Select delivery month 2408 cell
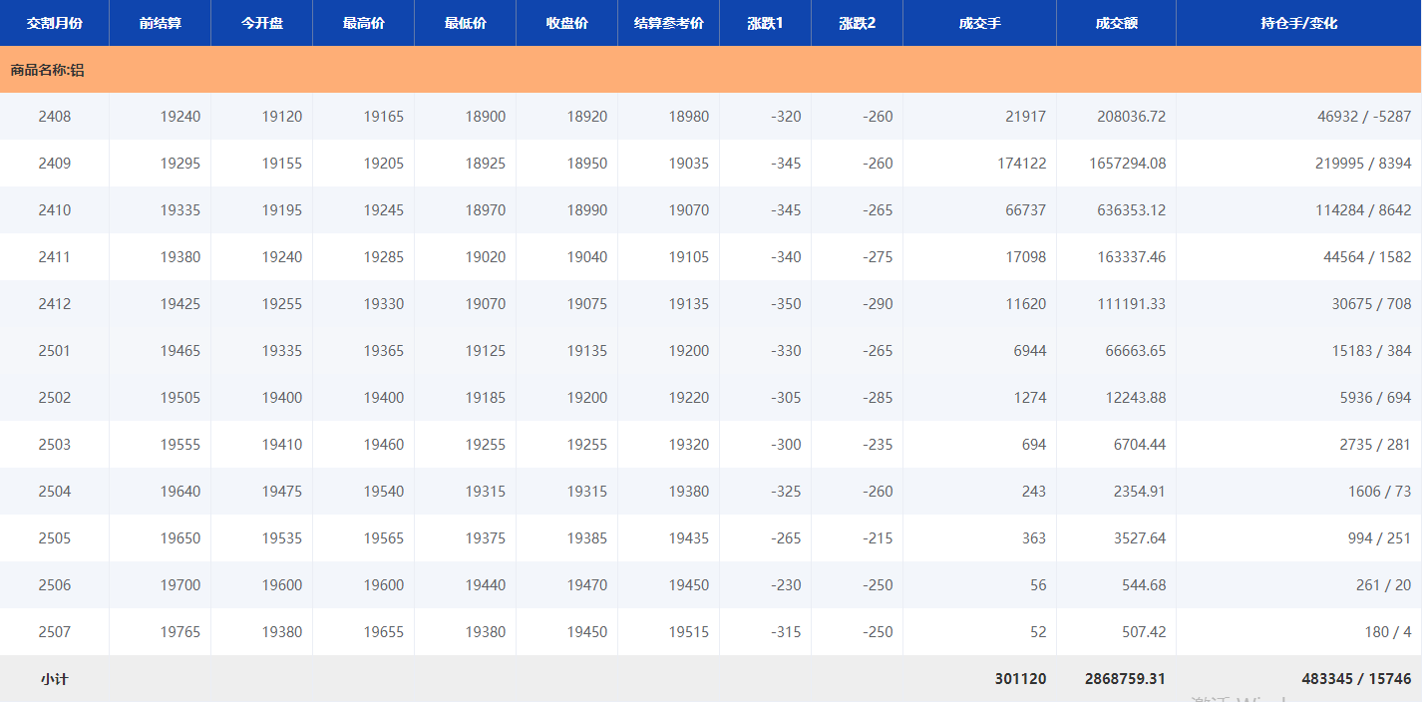 pyautogui.click(x=55, y=117)
